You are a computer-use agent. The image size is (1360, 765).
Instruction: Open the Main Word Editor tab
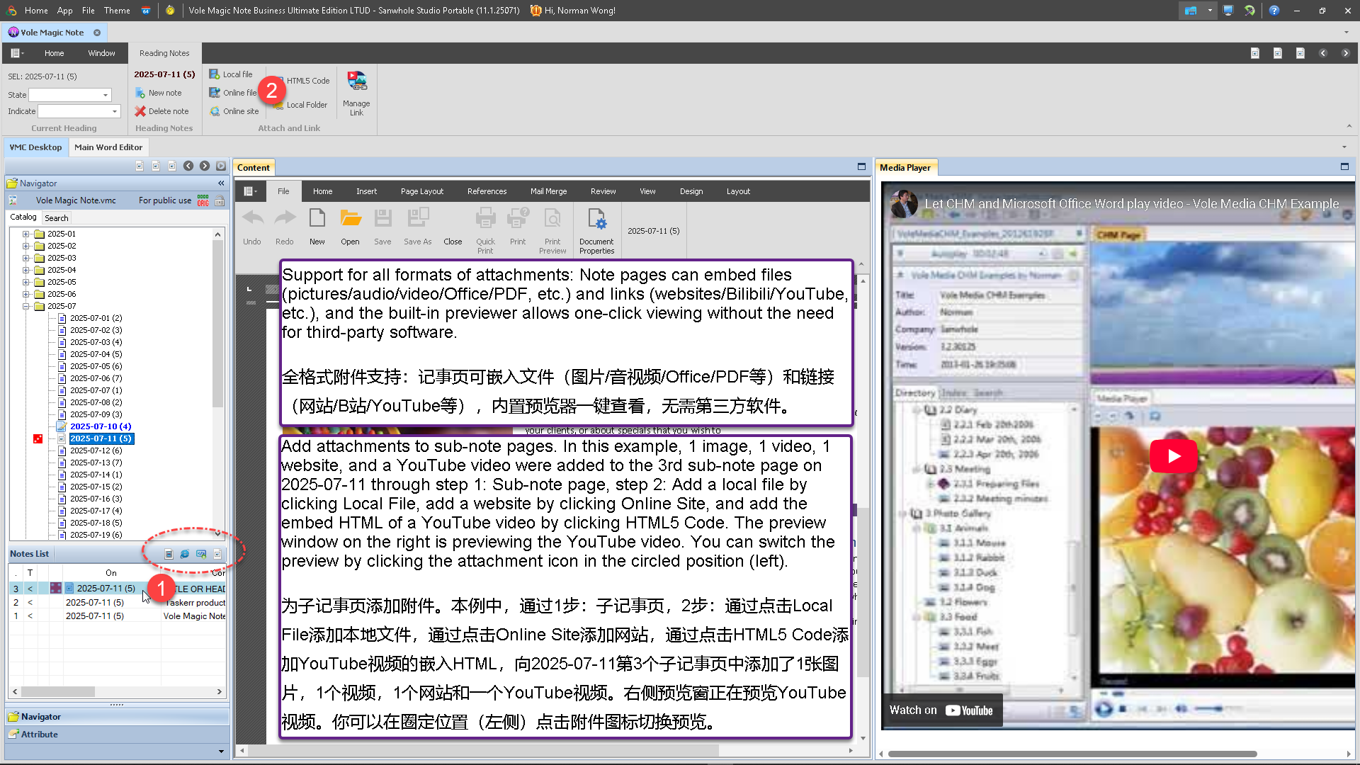point(108,147)
